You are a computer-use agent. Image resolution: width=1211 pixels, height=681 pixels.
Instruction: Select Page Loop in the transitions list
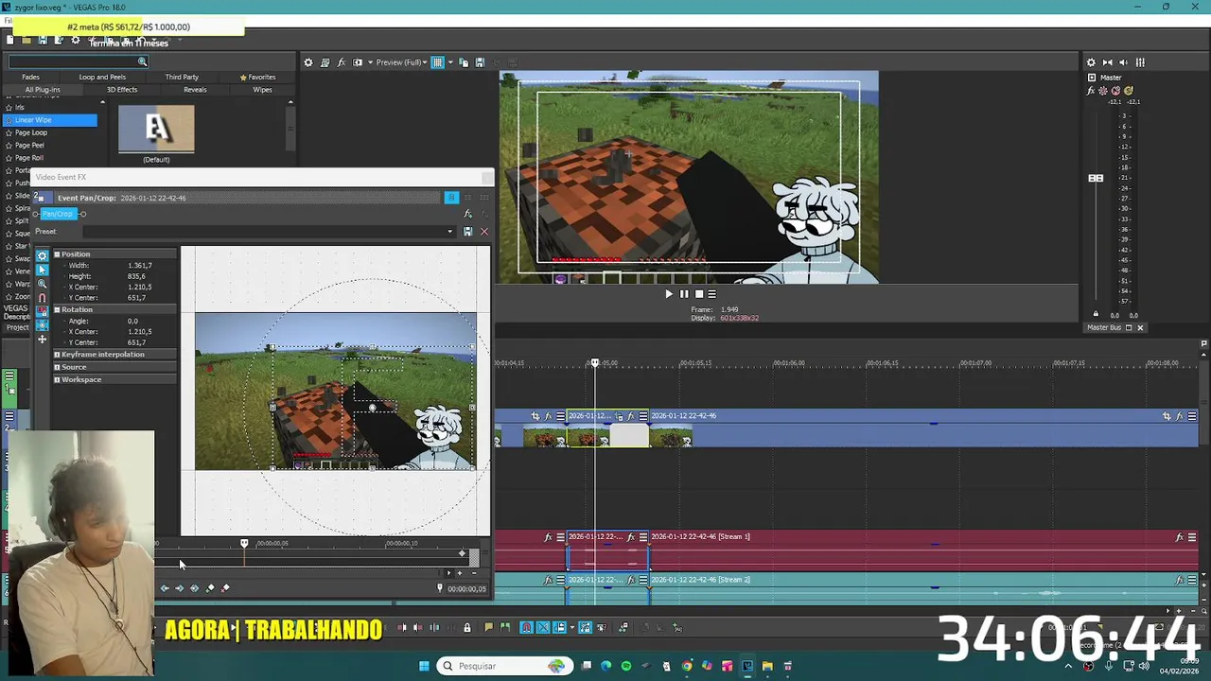(x=31, y=132)
